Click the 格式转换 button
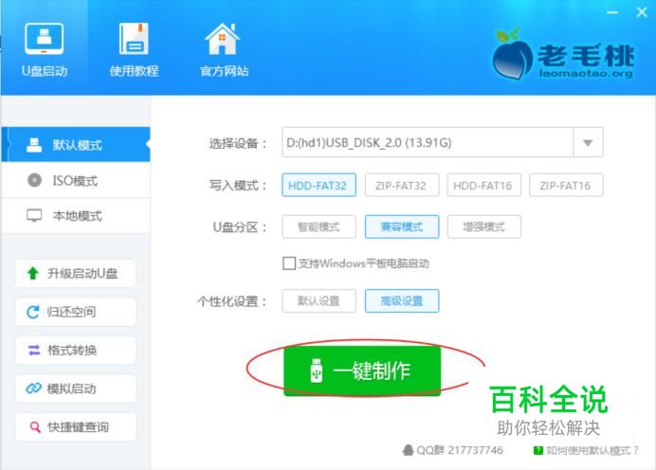 pos(76,350)
